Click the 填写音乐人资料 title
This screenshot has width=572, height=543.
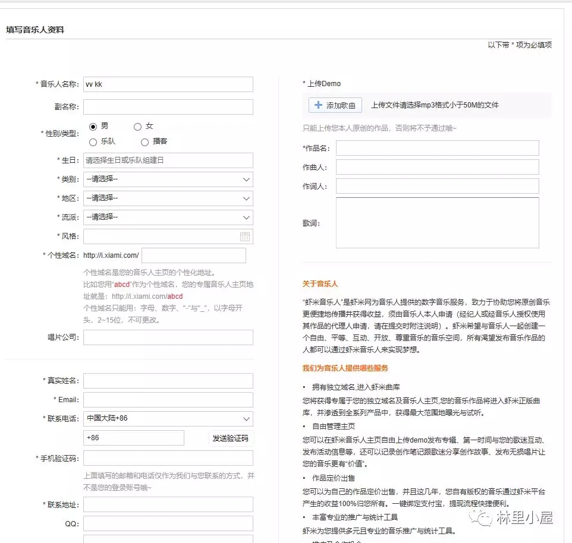35,30
